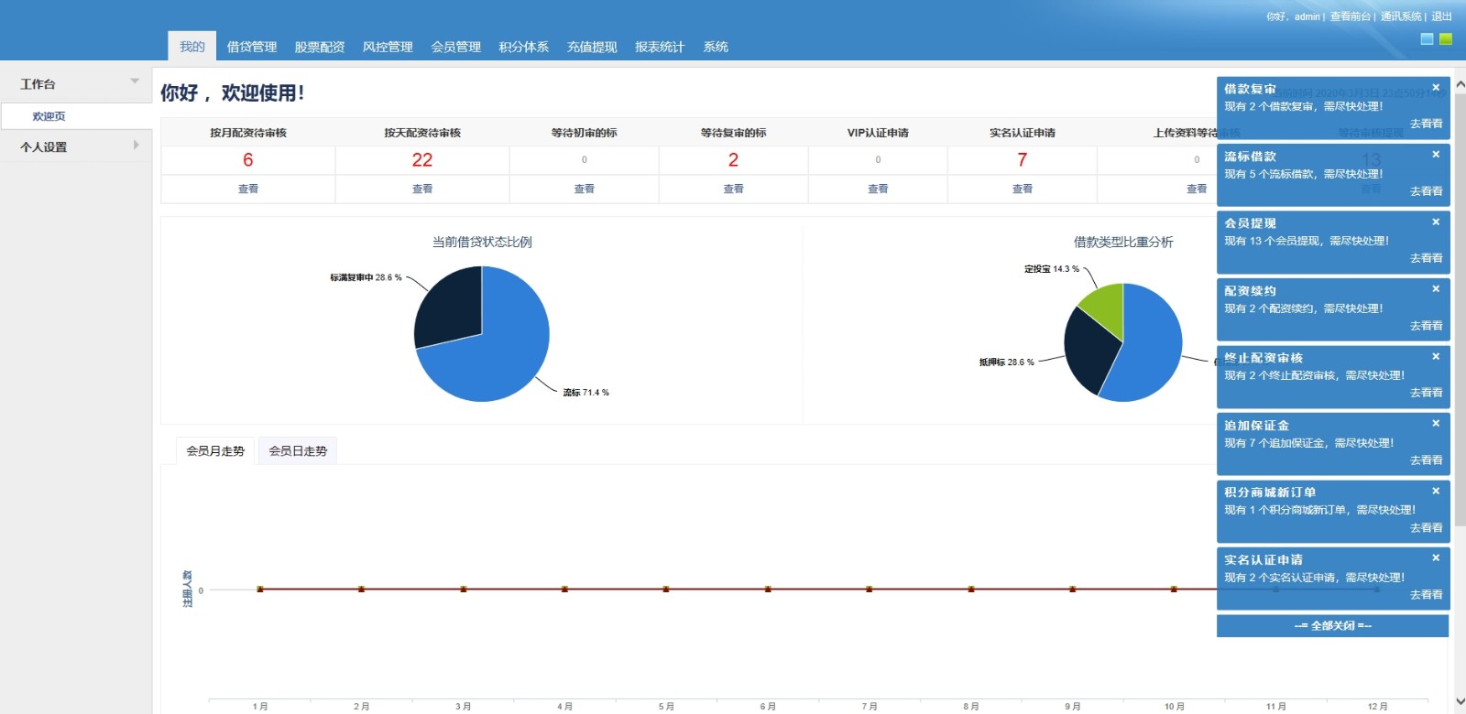
Task: Close the 积分商城新订单 notification
Action: tap(1436, 492)
